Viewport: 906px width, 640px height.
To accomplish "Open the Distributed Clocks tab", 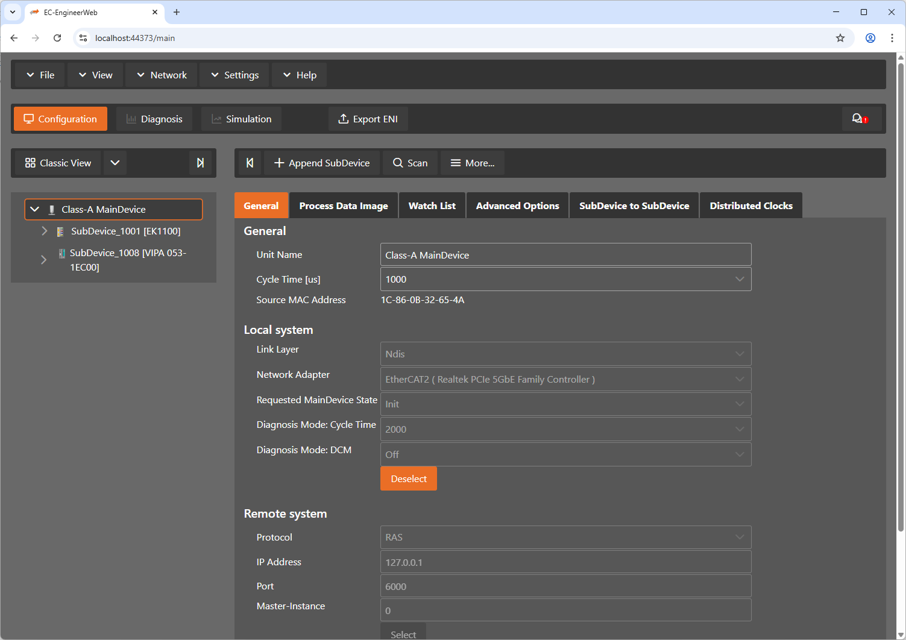I will [751, 205].
